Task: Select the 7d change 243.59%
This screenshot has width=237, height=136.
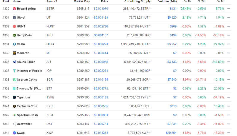Action: [218, 62]
